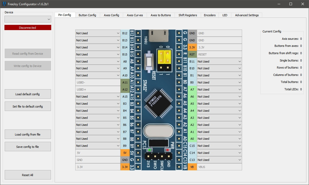
Task: Expand the C13 pin dropdown
Action: pyautogui.click(x=219, y=160)
